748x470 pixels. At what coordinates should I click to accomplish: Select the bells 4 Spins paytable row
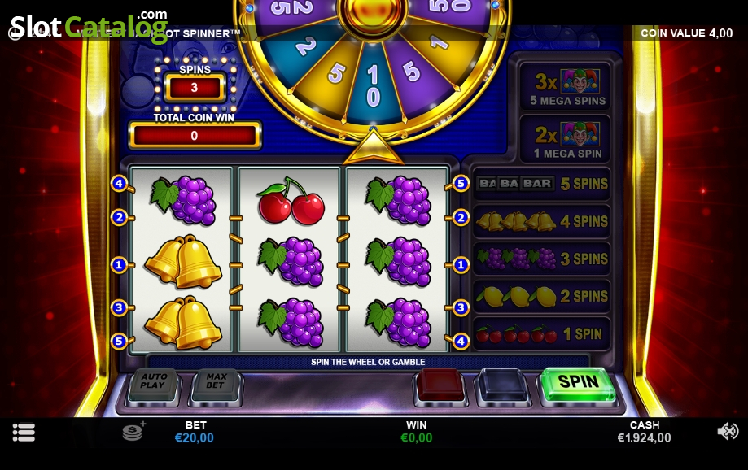542,221
